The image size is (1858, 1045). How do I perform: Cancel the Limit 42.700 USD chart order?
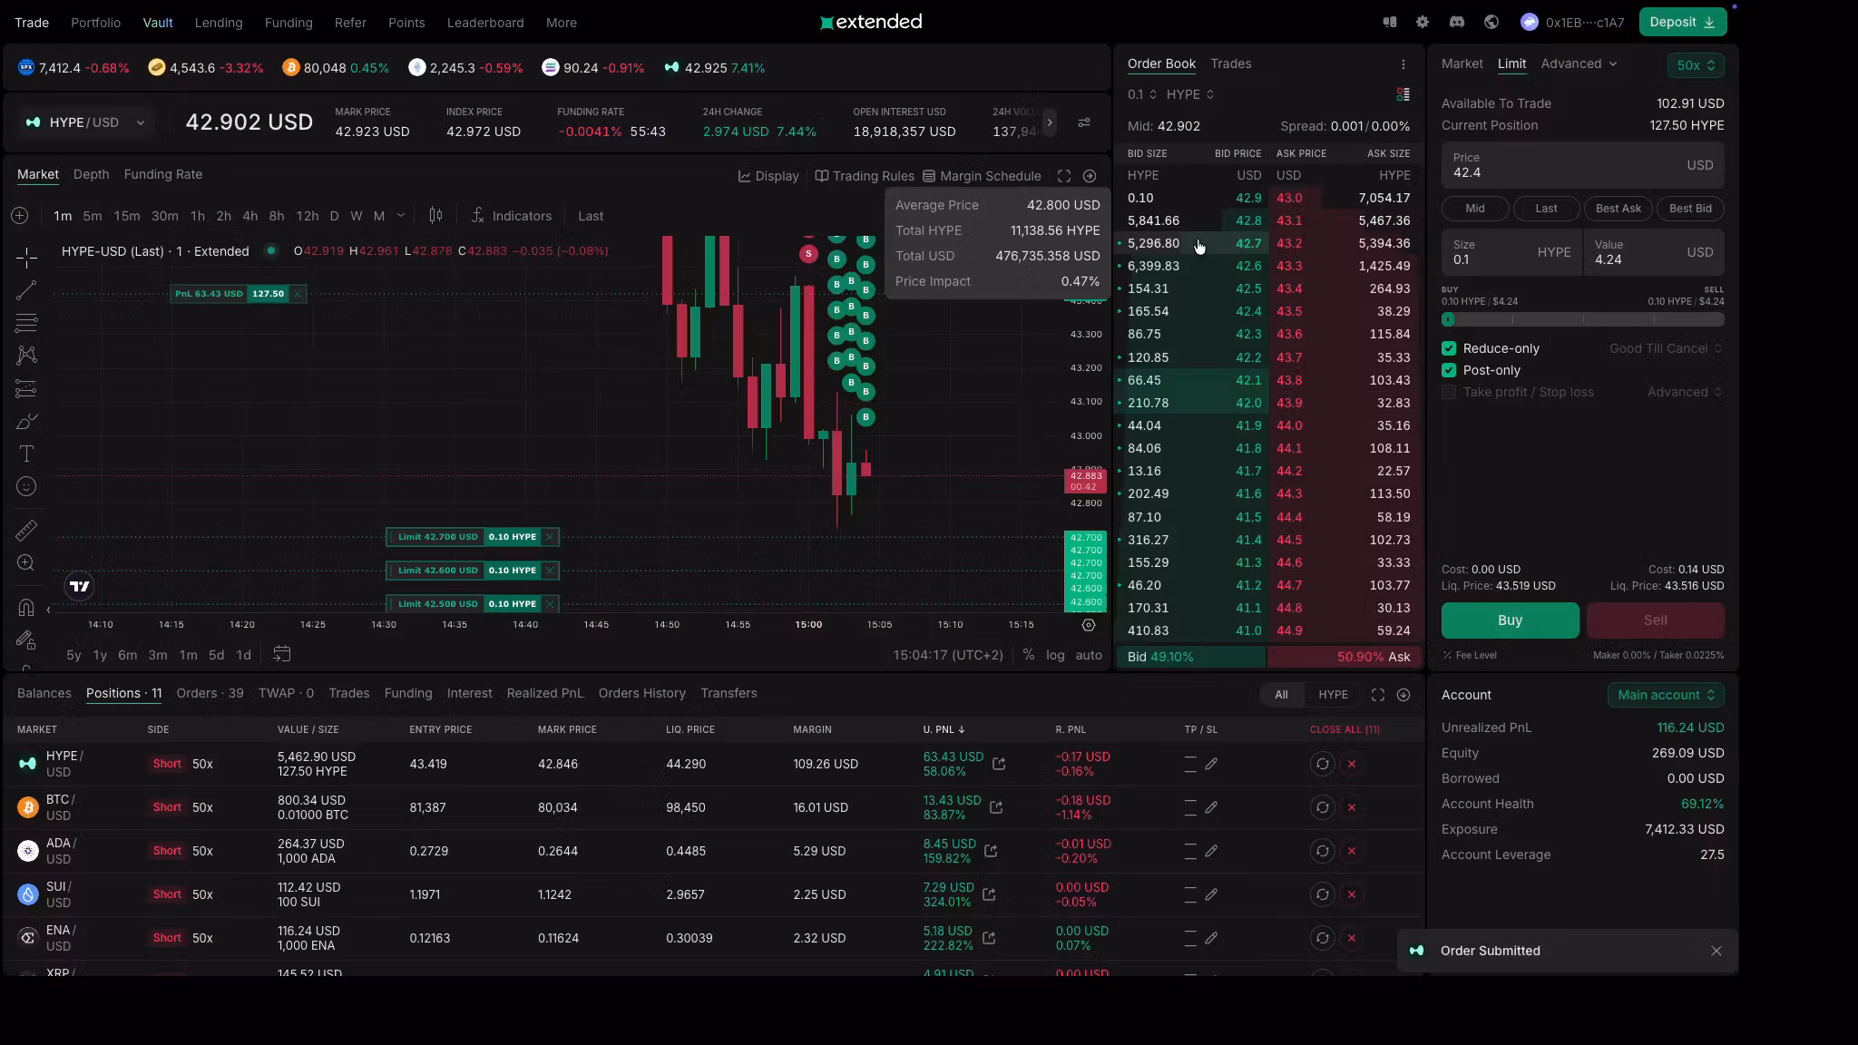[550, 537]
